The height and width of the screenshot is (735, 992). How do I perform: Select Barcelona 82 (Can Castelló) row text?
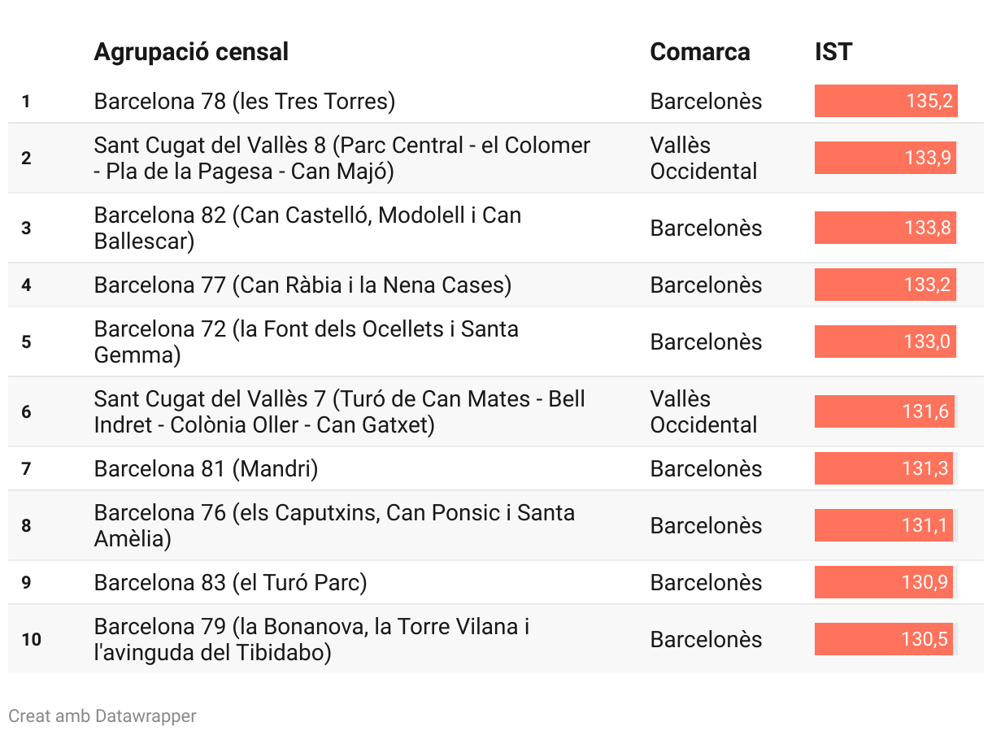(307, 228)
